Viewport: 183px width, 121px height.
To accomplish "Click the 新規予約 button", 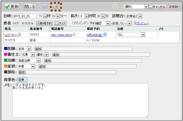I will tap(44, 23).
